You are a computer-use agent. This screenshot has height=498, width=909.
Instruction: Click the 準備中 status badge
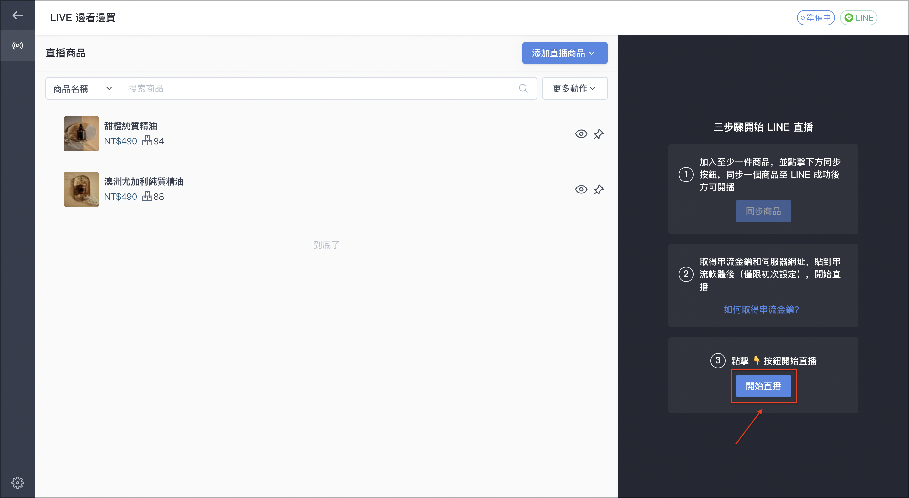tap(816, 18)
